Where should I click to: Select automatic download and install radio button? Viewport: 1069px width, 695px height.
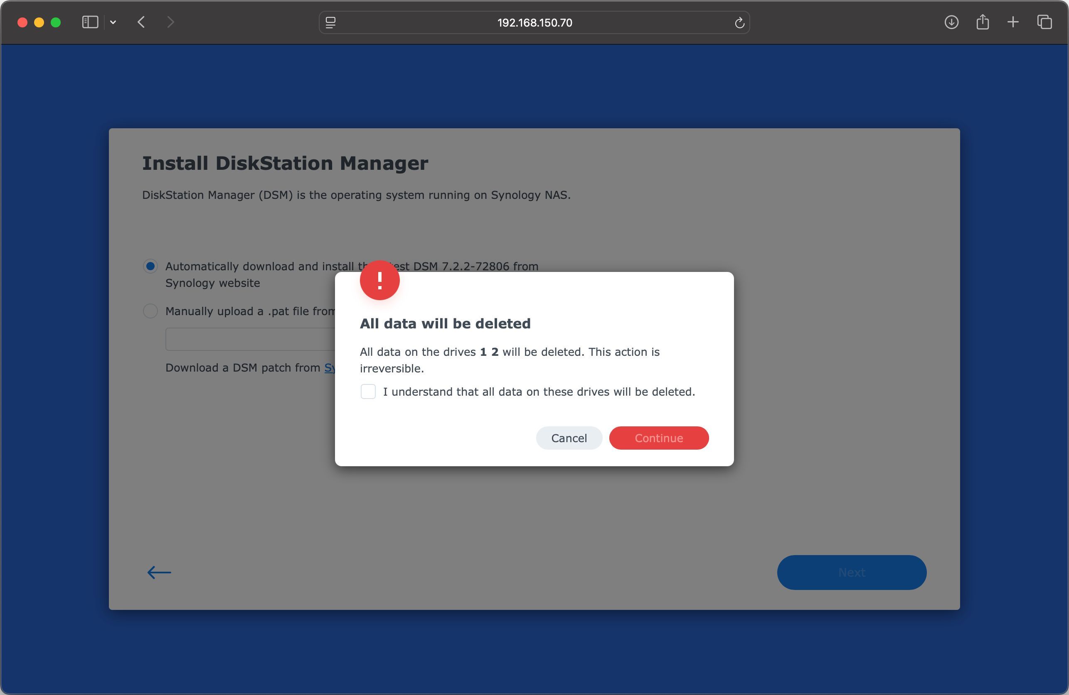click(150, 266)
